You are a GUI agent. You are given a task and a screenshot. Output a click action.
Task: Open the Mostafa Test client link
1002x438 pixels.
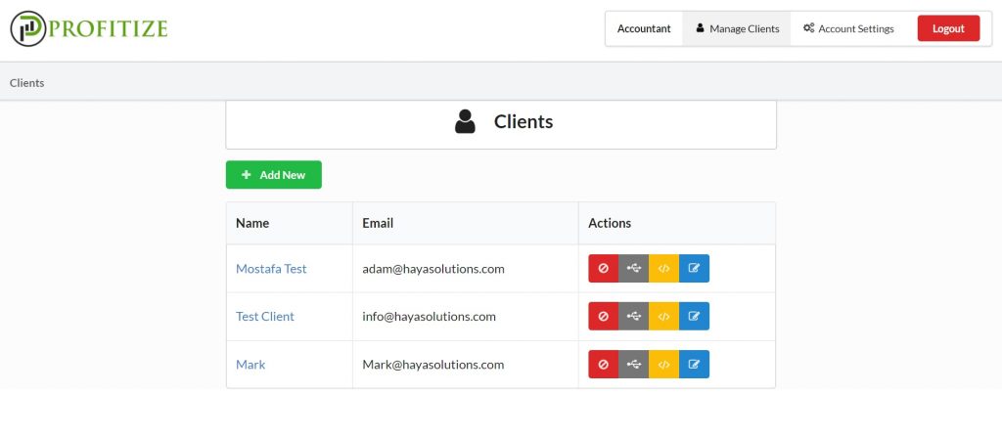[271, 269]
